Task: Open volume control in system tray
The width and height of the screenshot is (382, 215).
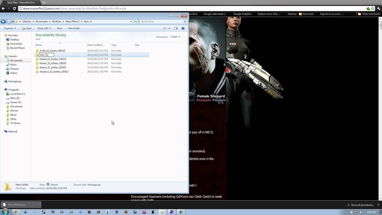Action: click(x=361, y=212)
